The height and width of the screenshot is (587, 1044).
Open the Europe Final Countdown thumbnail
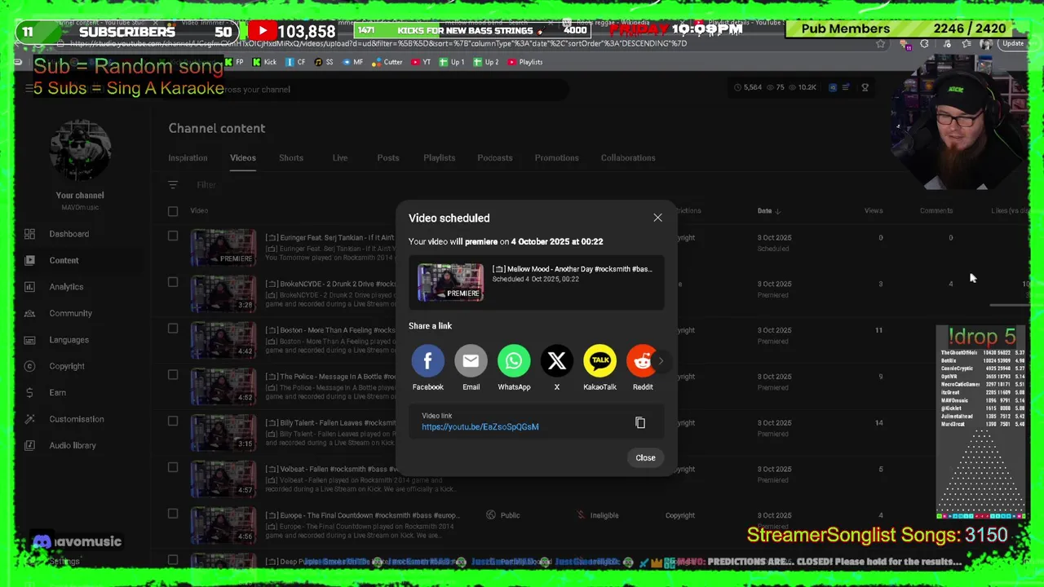pos(223,525)
